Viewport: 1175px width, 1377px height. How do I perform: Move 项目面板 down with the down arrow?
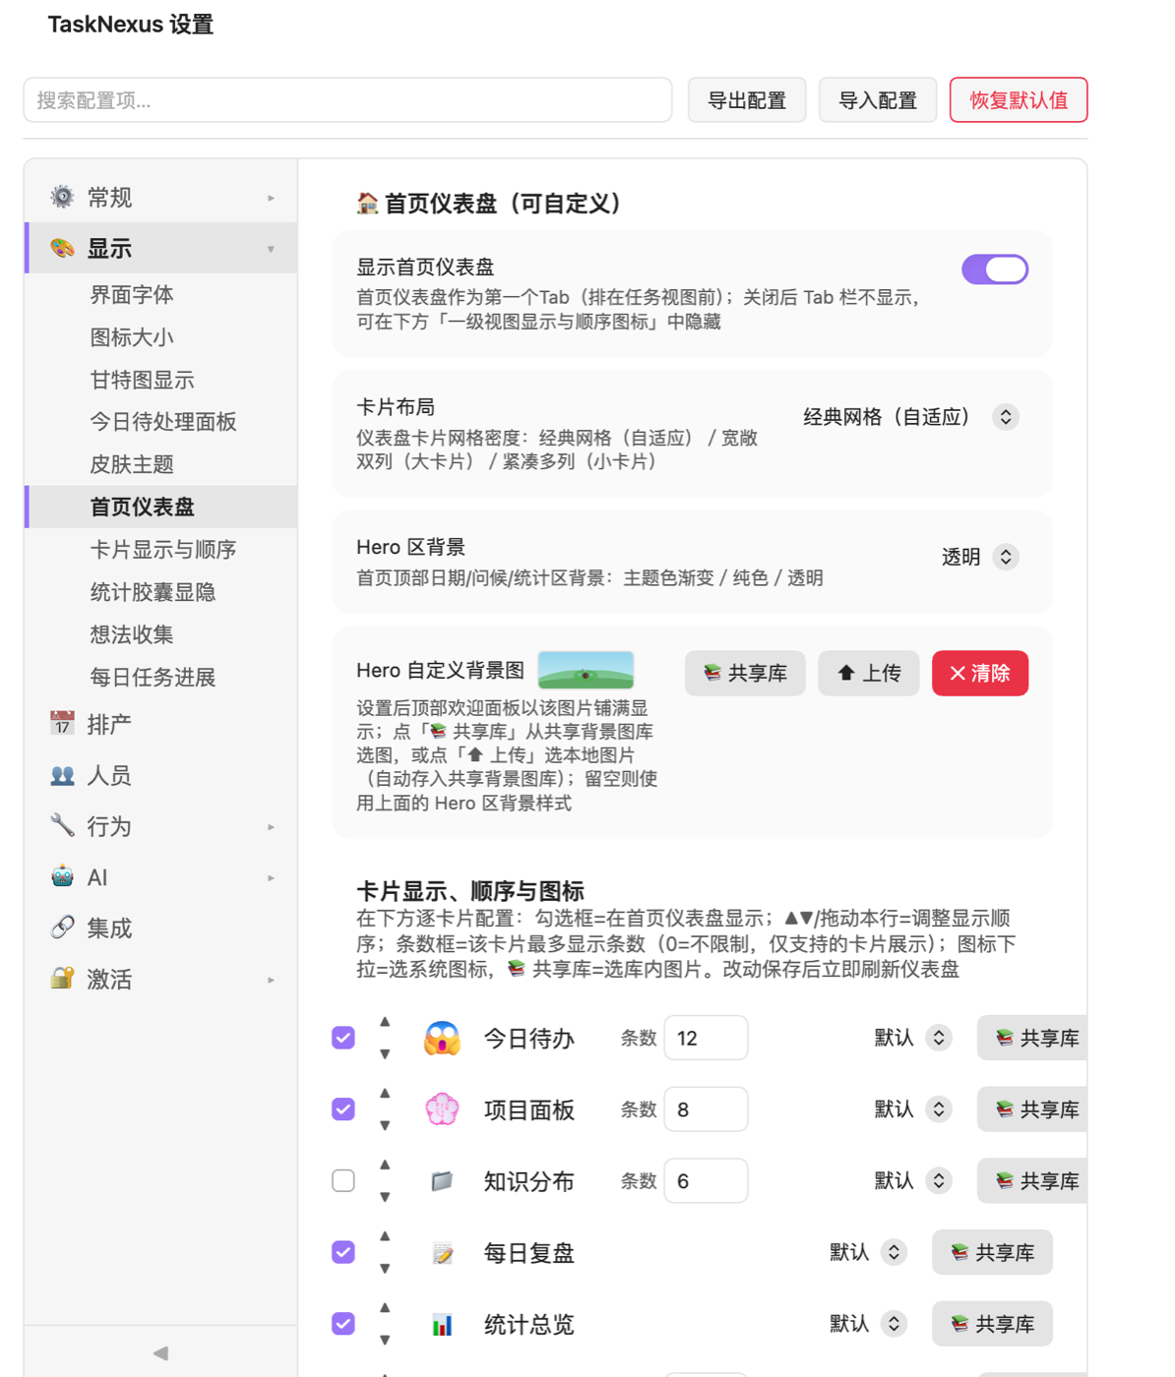[385, 1125]
